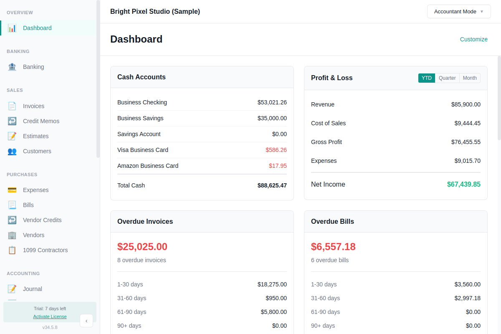The height and width of the screenshot is (334, 501).
Task: Click the Customize link
Action: point(473,39)
